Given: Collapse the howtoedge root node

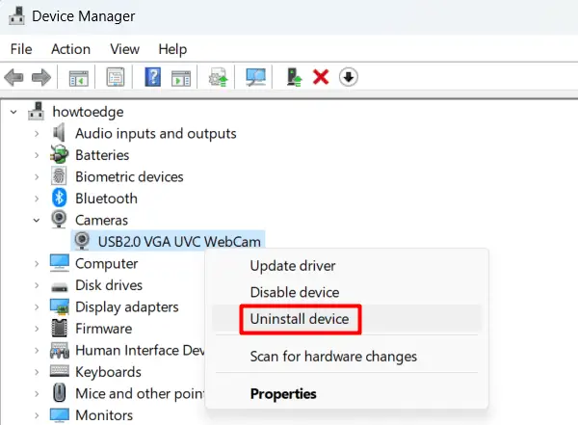Looking at the screenshot, I should (x=13, y=112).
